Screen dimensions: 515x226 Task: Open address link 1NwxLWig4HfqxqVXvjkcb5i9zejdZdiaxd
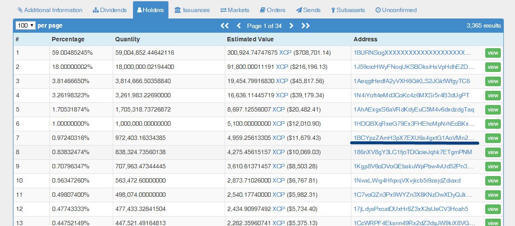[x=407, y=180]
